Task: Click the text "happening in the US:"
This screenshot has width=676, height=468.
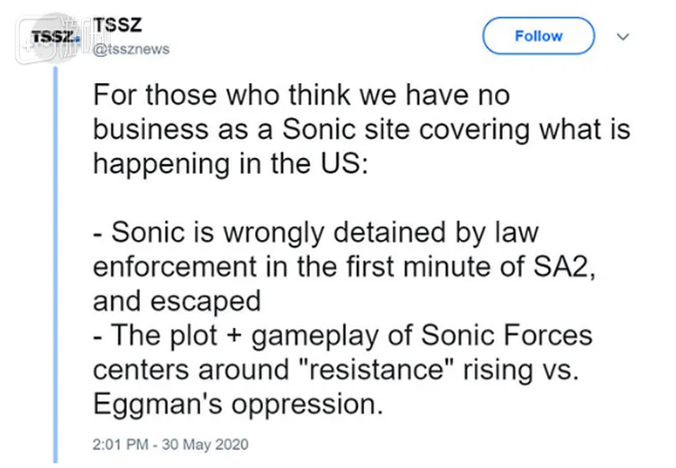Action: (x=230, y=163)
